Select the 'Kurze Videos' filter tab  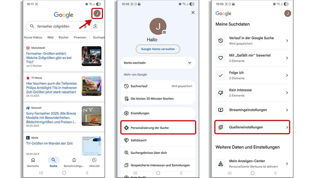pos(33,37)
